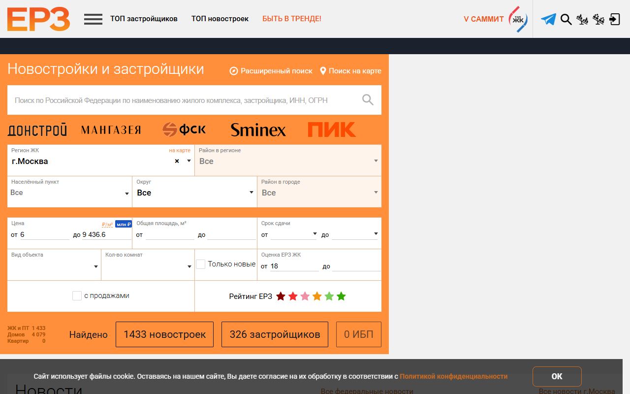
Task: Filter by orange rating star
Action: [x=317, y=296]
